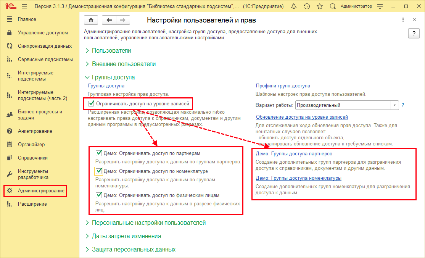Screen dimensions: 425x258
Task: Navigate back with the left arrow
Action: 109,20
